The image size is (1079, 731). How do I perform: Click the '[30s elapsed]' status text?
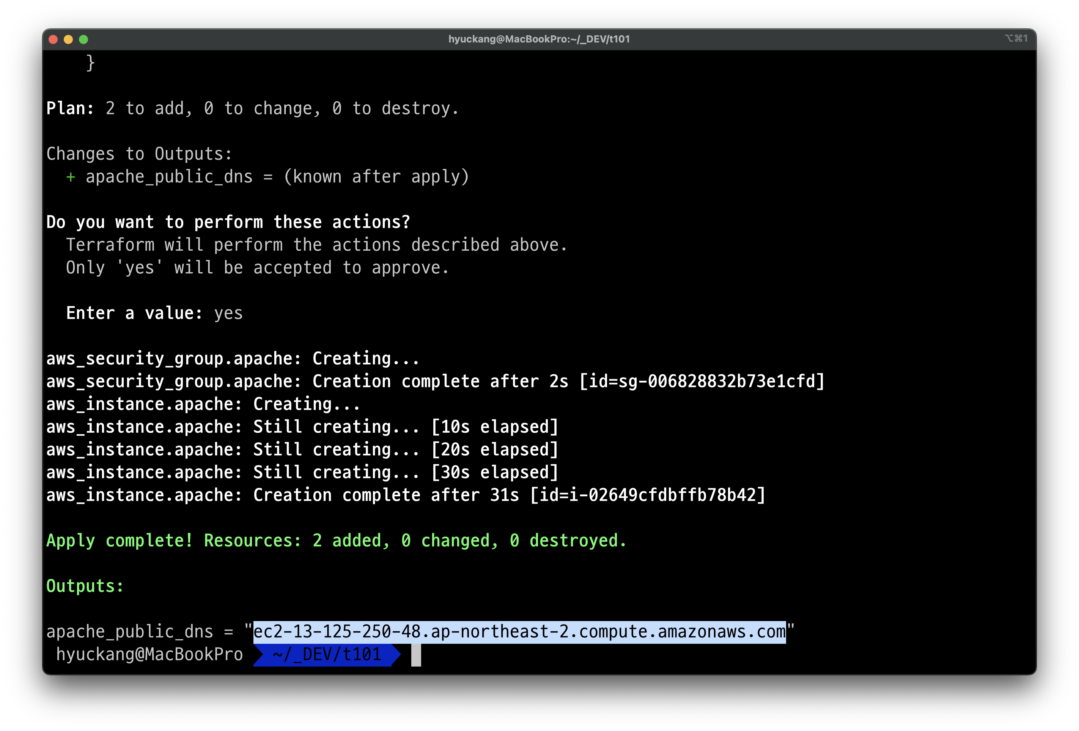pos(495,472)
